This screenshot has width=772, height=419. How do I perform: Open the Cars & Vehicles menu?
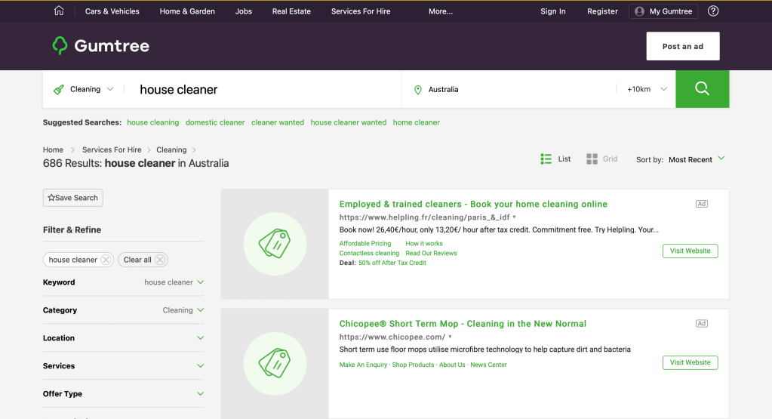tap(112, 11)
